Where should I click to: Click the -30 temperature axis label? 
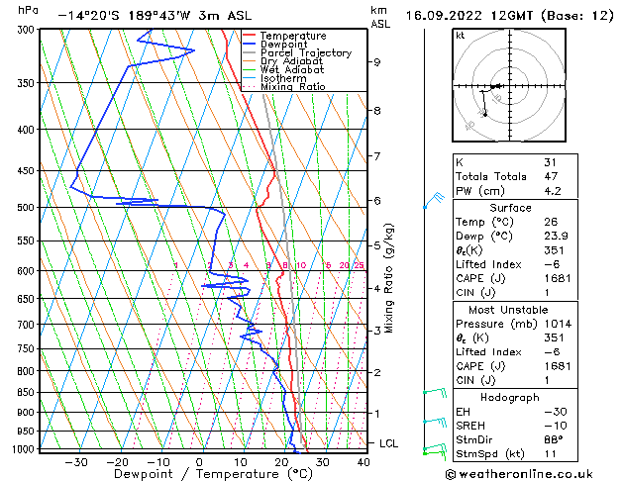point(76,462)
